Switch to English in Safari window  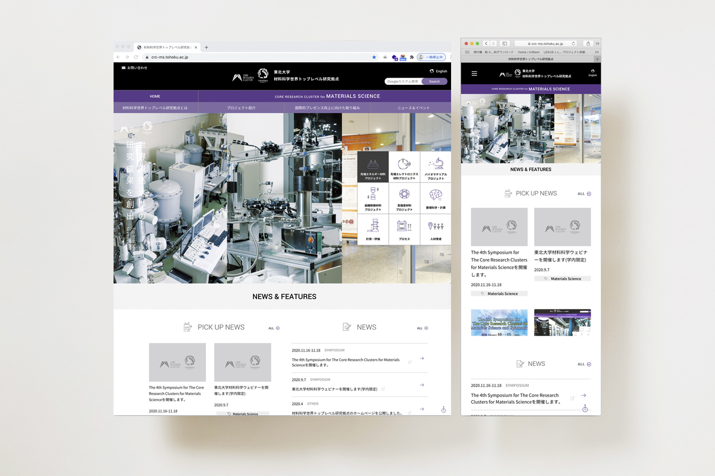[x=593, y=73]
